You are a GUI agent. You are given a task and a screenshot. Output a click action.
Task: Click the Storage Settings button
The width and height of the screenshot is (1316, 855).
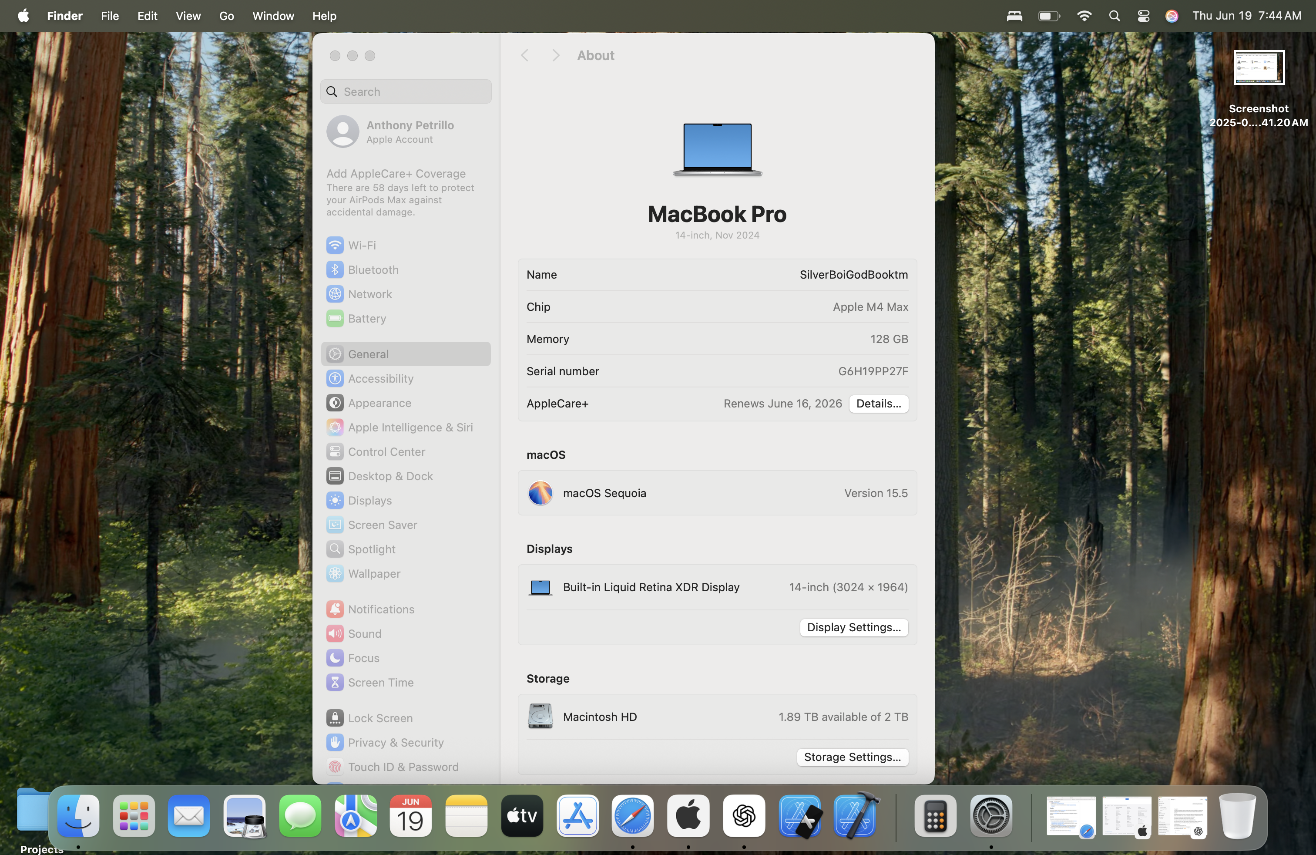pyautogui.click(x=852, y=757)
